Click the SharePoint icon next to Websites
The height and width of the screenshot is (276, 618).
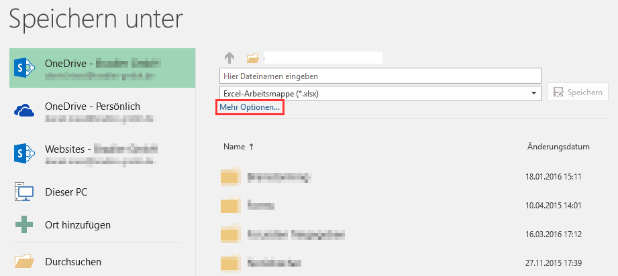(x=24, y=154)
